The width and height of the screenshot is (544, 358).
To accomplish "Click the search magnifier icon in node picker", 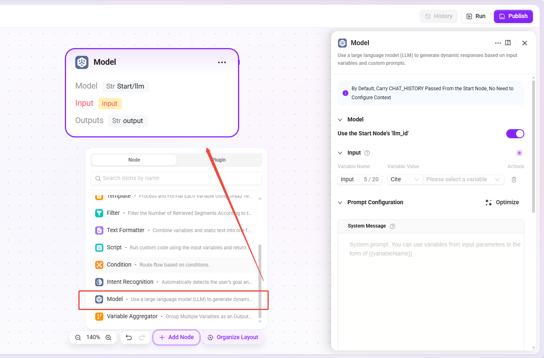I will [98, 178].
